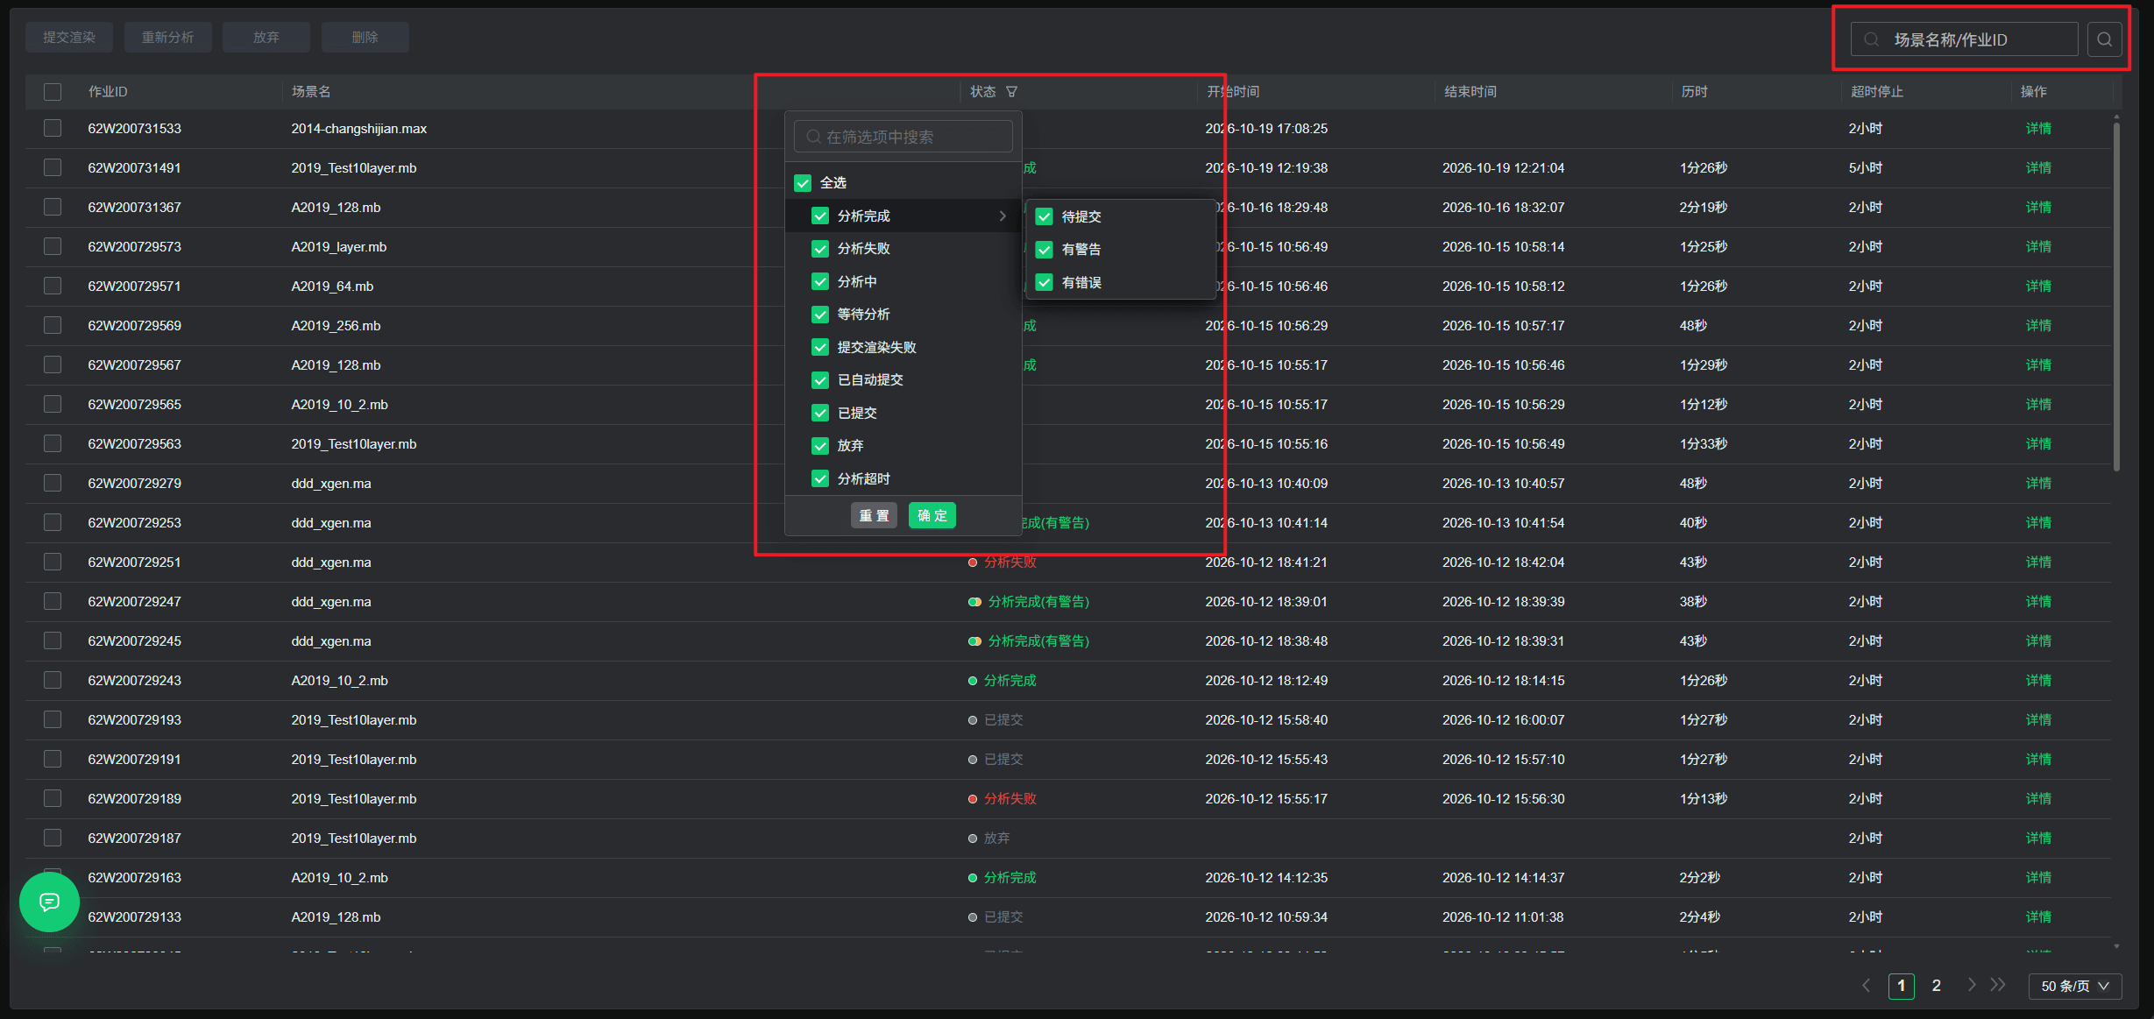The image size is (2154, 1019).
Task: Uncheck the 放弃 filter option
Action: pyautogui.click(x=820, y=446)
